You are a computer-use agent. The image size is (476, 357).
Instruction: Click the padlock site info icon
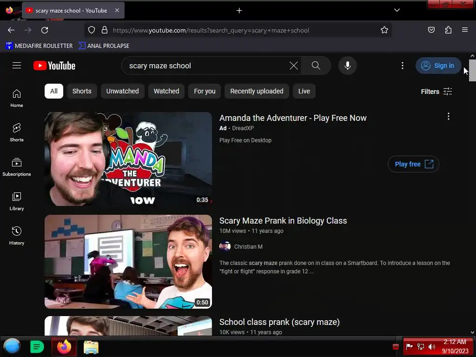(105, 30)
